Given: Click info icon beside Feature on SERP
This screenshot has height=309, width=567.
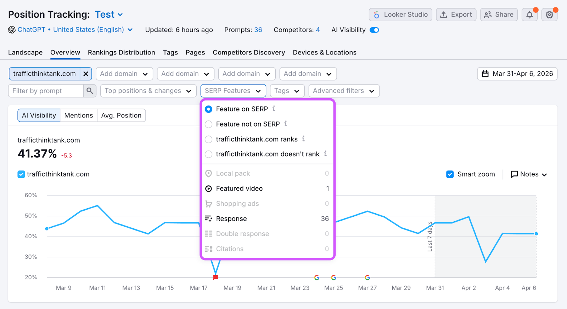Looking at the screenshot, I should 274,109.
